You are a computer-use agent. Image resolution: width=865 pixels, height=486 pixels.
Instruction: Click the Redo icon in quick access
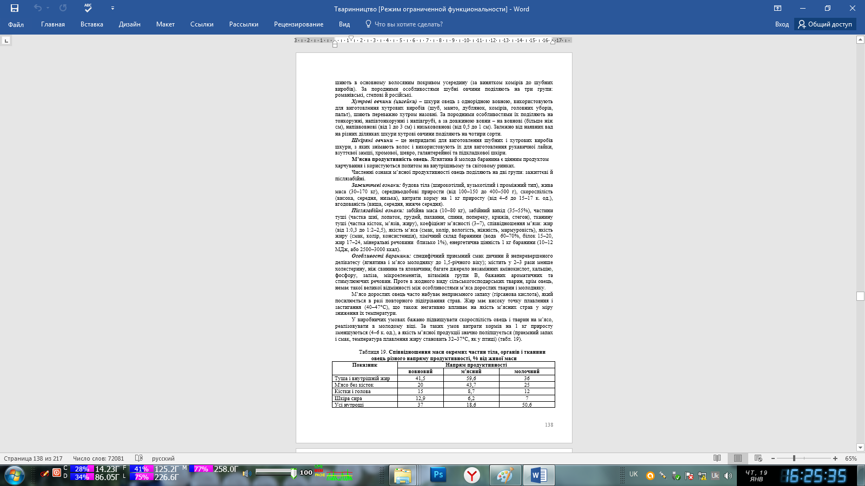(63, 8)
